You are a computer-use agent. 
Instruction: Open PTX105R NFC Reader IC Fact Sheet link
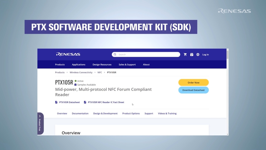[x=106, y=102]
